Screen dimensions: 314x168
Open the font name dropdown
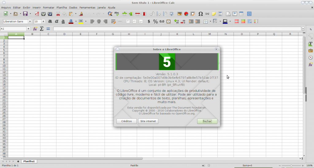click(30, 21)
